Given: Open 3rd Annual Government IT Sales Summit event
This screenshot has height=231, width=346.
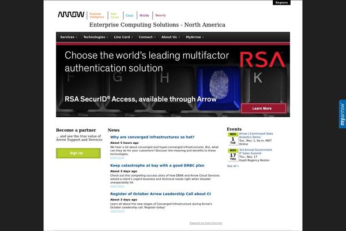Looking at the screenshot, I should pyautogui.click(x=255, y=151).
